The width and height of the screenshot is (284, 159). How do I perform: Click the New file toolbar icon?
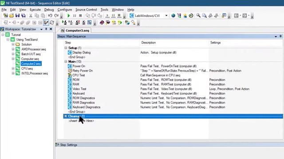tap(5, 16)
